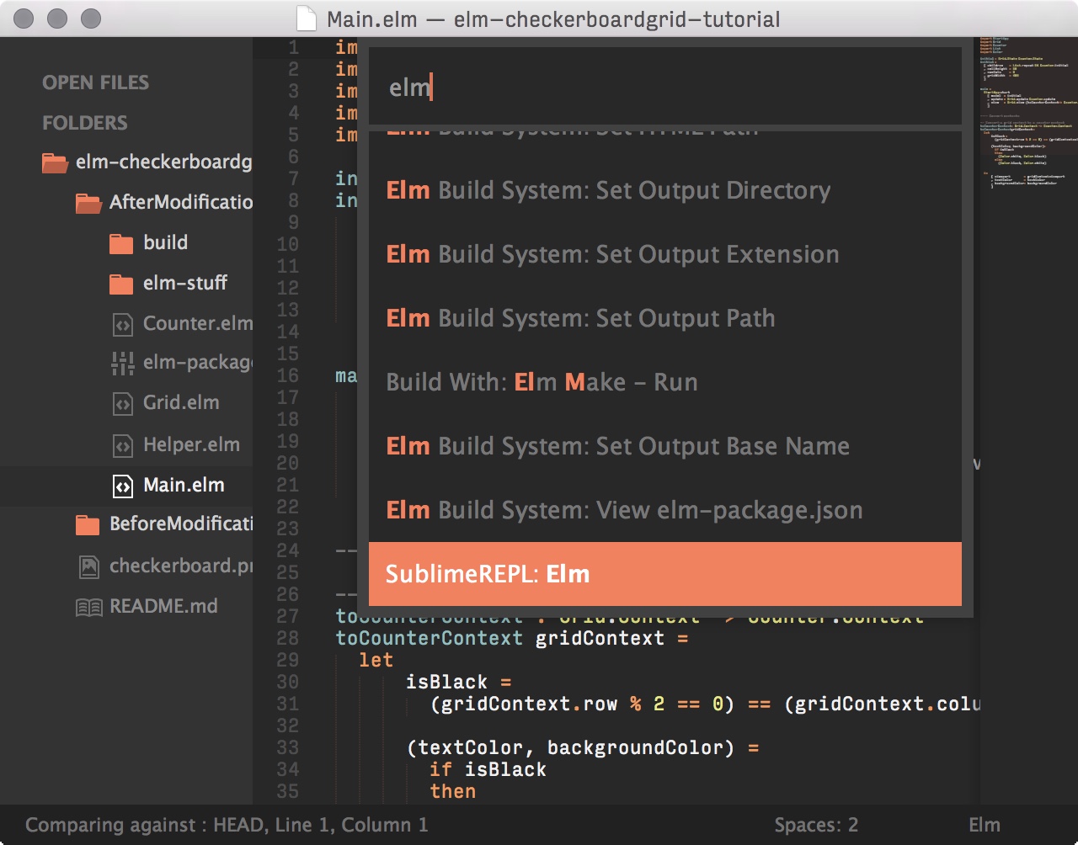
Task: Click the Main.elm file icon
Action: pos(123,486)
